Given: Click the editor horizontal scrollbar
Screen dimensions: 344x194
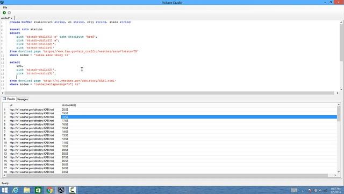Looking at the screenshot, I should point(169,93).
